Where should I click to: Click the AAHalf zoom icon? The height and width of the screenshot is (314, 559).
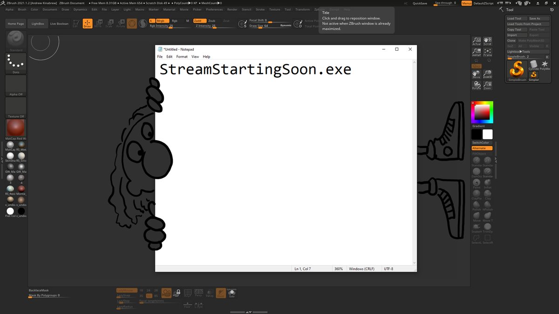click(477, 52)
